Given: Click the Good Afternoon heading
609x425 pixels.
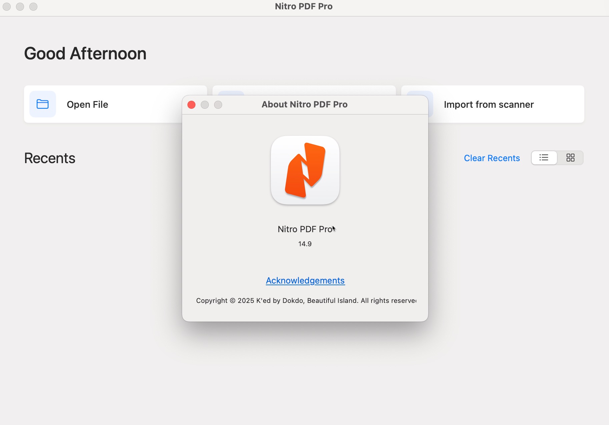Looking at the screenshot, I should point(85,53).
